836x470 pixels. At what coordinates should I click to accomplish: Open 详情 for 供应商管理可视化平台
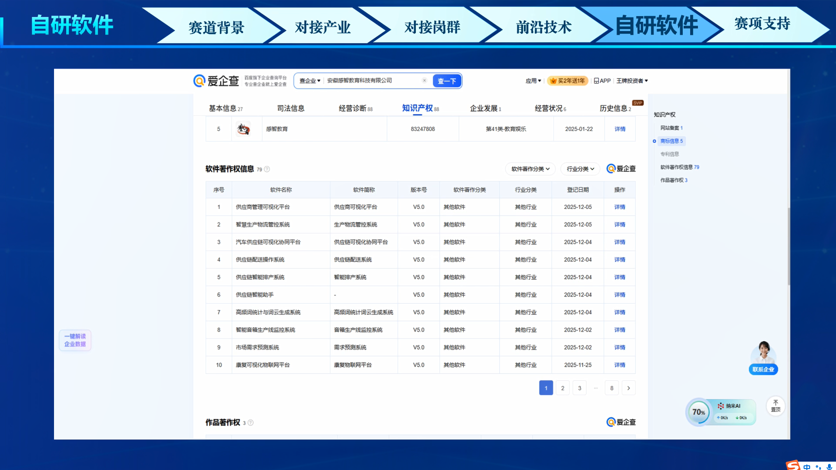pos(619,207)
